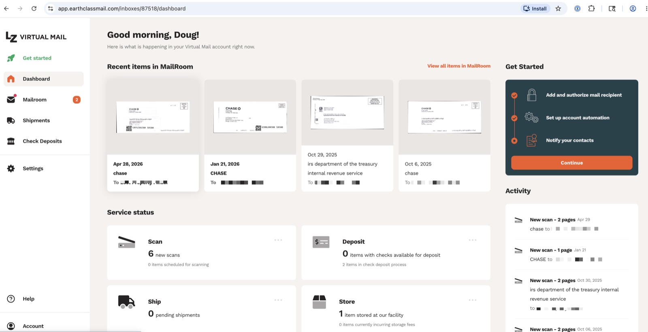Click the Help question mark icon
Image resolution: width=648 pixels, height=332 pixels.
(x=11, y=299)
